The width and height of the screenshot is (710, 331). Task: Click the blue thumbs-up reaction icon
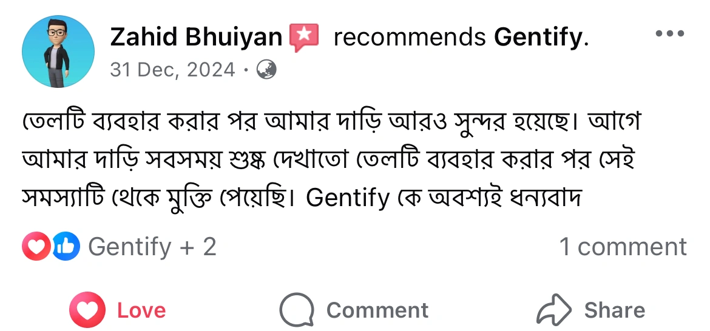pos(66,247)
